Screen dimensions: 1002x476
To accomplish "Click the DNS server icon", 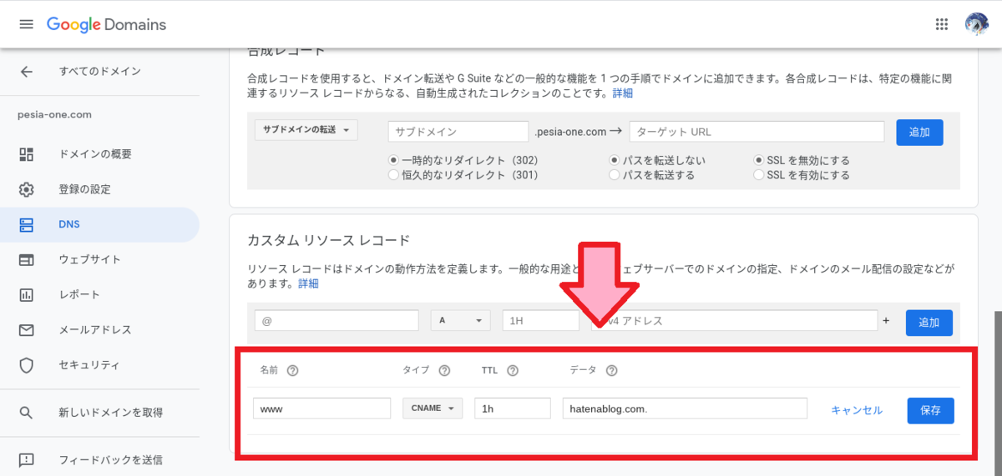I will (x=27, y=224).
